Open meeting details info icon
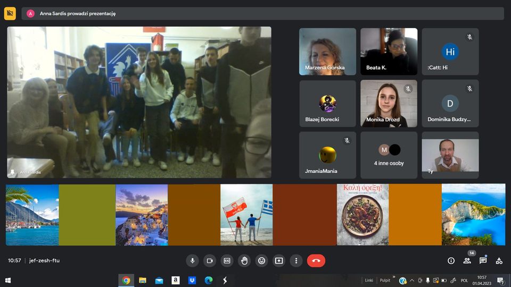 pyautogui.click(x=451, y=260)
